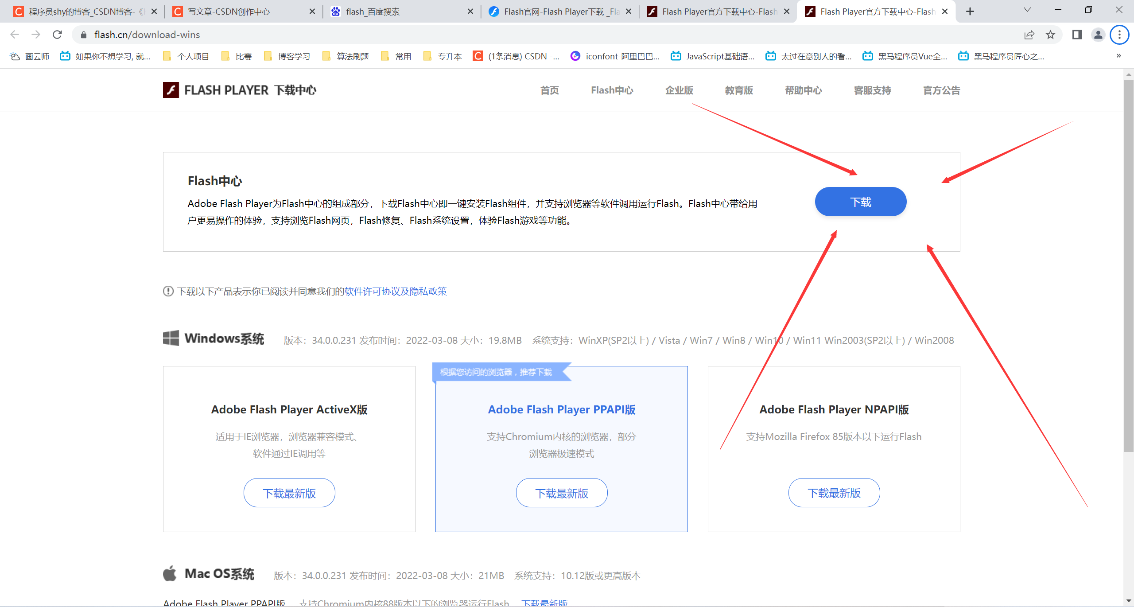
Task: Show more bookmarks via double chevron
Action: (1118, 56)
